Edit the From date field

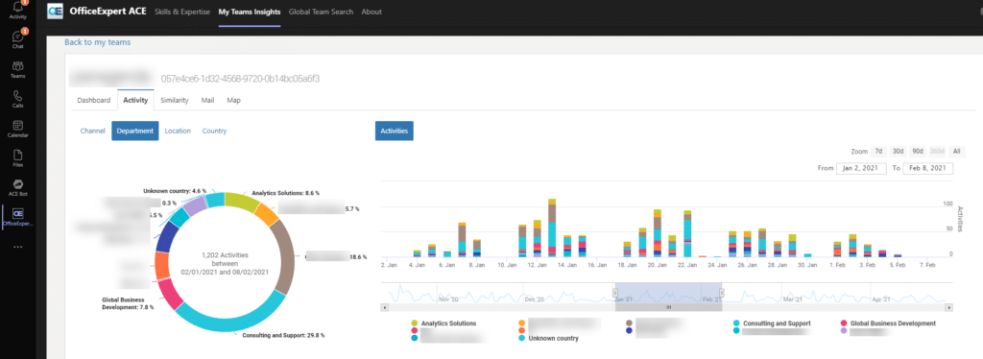coord(861,169)
